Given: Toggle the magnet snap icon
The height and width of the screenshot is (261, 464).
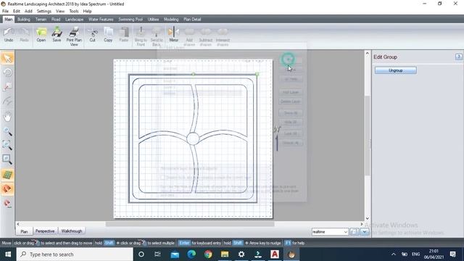Looking at the screenshot, I should coord(7,189).
